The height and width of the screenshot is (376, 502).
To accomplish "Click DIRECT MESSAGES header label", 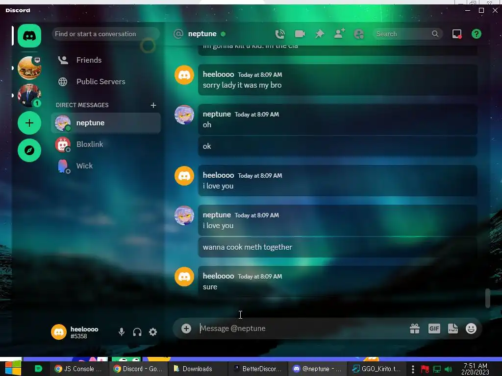I will pyautogui.click(x=82, y=105).
